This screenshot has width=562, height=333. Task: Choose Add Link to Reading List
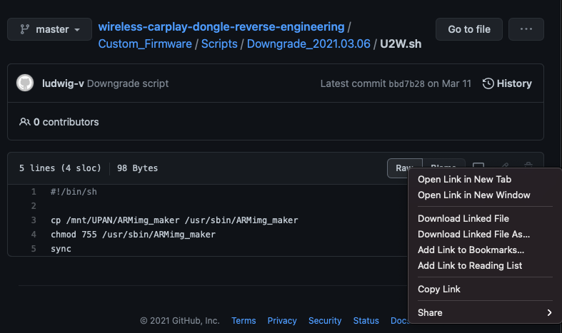coord(469,265)
